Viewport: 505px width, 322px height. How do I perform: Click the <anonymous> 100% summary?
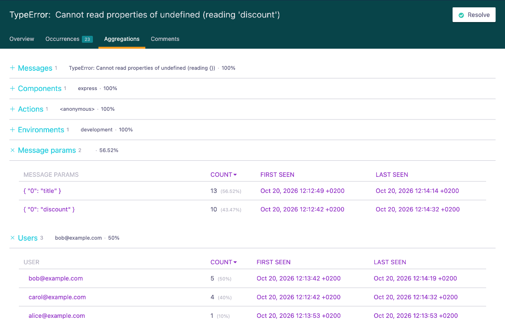tap(87, 109)
